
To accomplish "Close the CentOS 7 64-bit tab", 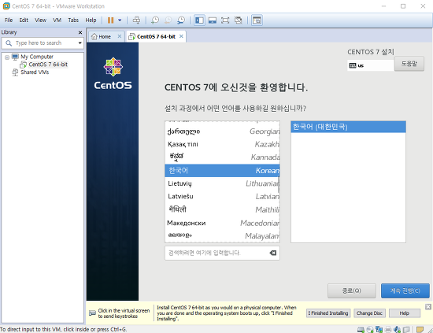I will pos(181,36).
